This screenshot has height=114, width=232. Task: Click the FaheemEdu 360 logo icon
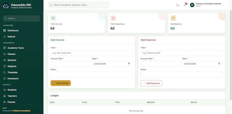click(x=6, y=6)
